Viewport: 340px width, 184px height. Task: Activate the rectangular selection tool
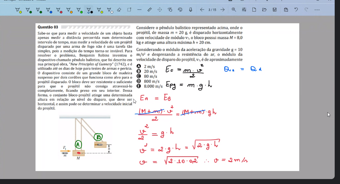point(129,10)
